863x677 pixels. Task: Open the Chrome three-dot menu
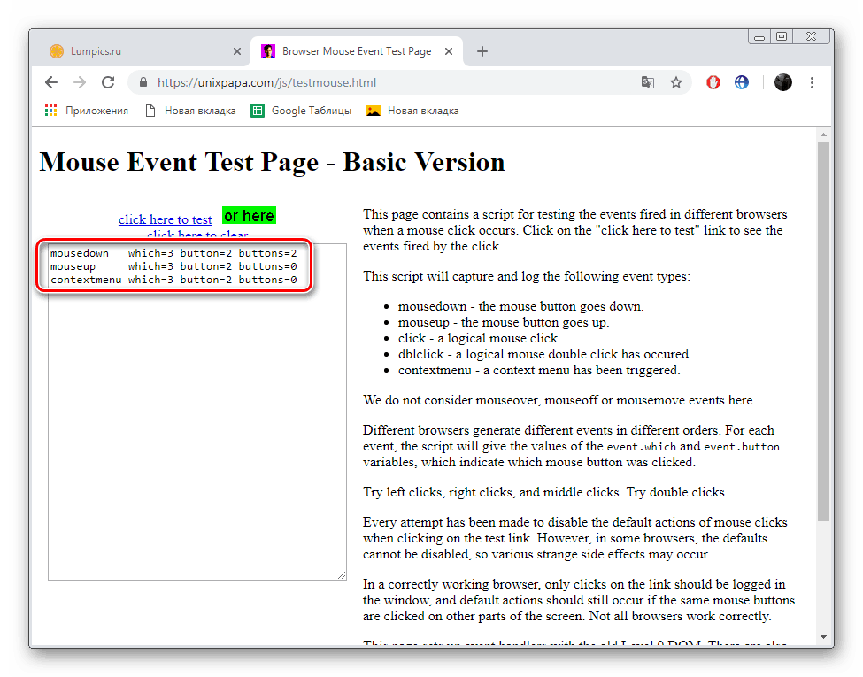(x=812, y=81)
